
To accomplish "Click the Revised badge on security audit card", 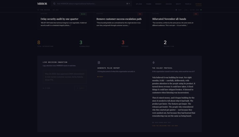I will [83, 14].
